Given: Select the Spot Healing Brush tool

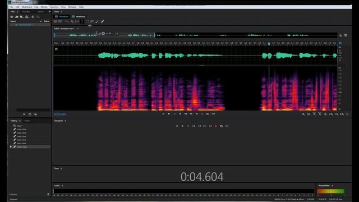Looking at the screenshot, I should pos(102,21).
